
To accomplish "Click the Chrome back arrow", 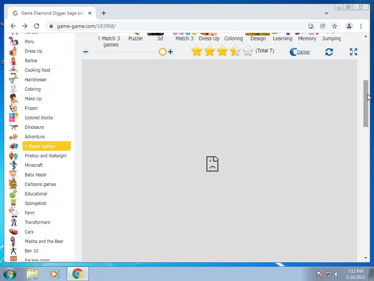I will tap(13, 26).
